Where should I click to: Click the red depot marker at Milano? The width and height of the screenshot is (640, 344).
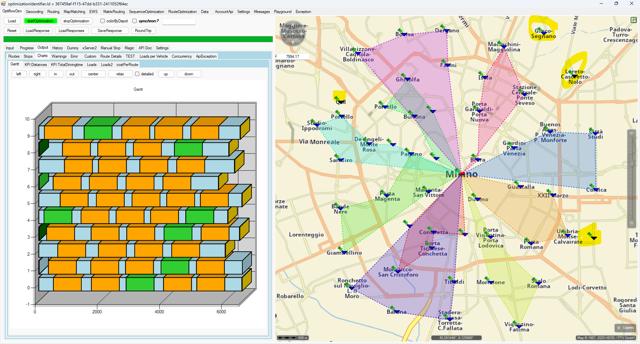point(462,174)
